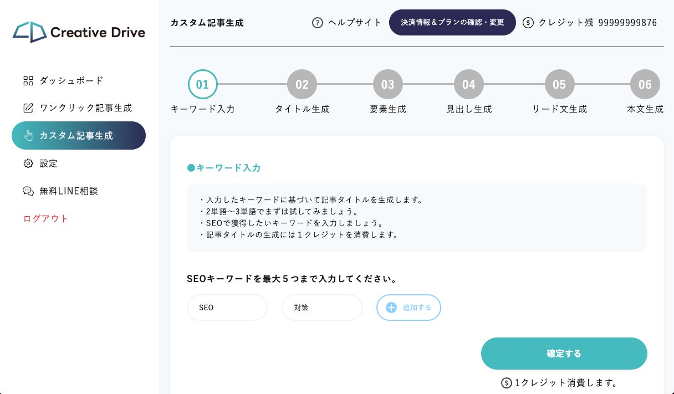Click the LINE chat bubble icon
This screenshot has width=674, height=394.
[28, 191]
